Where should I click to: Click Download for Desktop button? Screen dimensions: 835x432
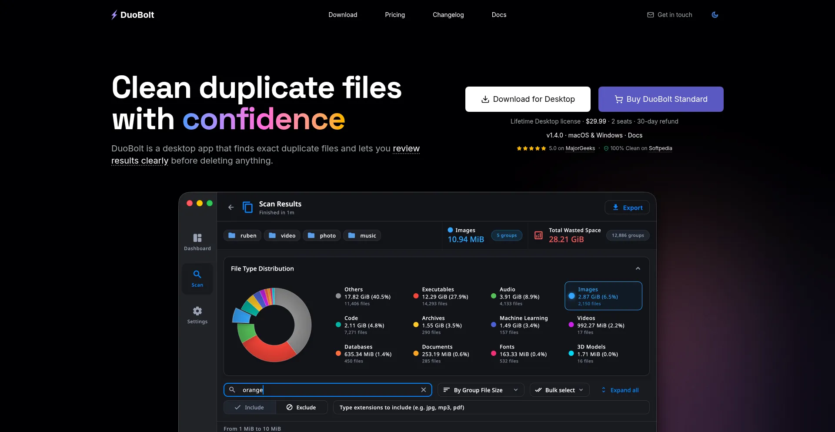tap(528, 99)
